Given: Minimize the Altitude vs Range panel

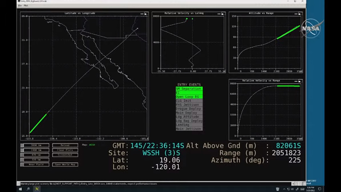Looking at the screenshot, I should pos(296,14).
